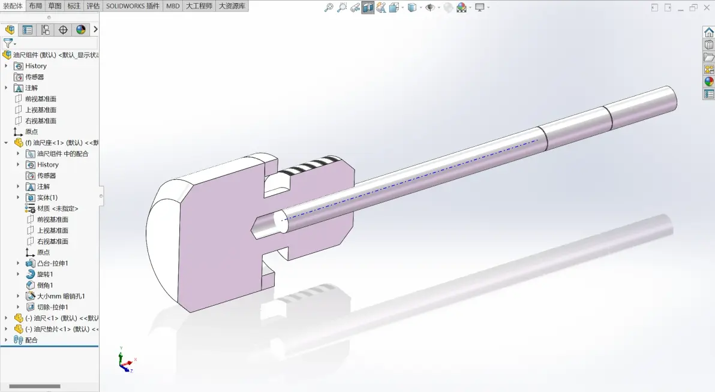The image size is (715, 392).
Task: Open the View Settings monitor icon
Action: point(480,7)
